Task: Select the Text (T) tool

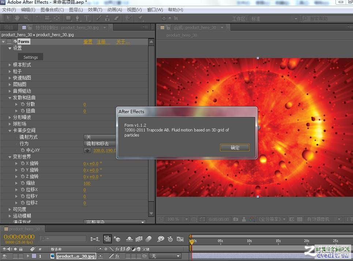Action: (x=86, y=18)
